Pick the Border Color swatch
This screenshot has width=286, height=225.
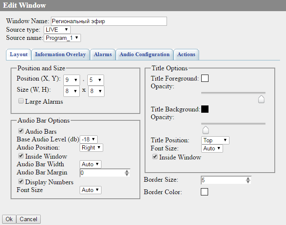pyautogui.click(x=205, y=192)
